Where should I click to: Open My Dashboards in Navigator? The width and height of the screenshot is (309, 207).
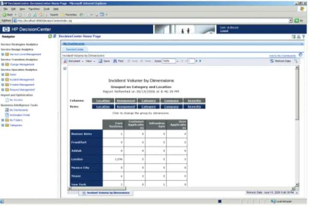pos(19,110)
